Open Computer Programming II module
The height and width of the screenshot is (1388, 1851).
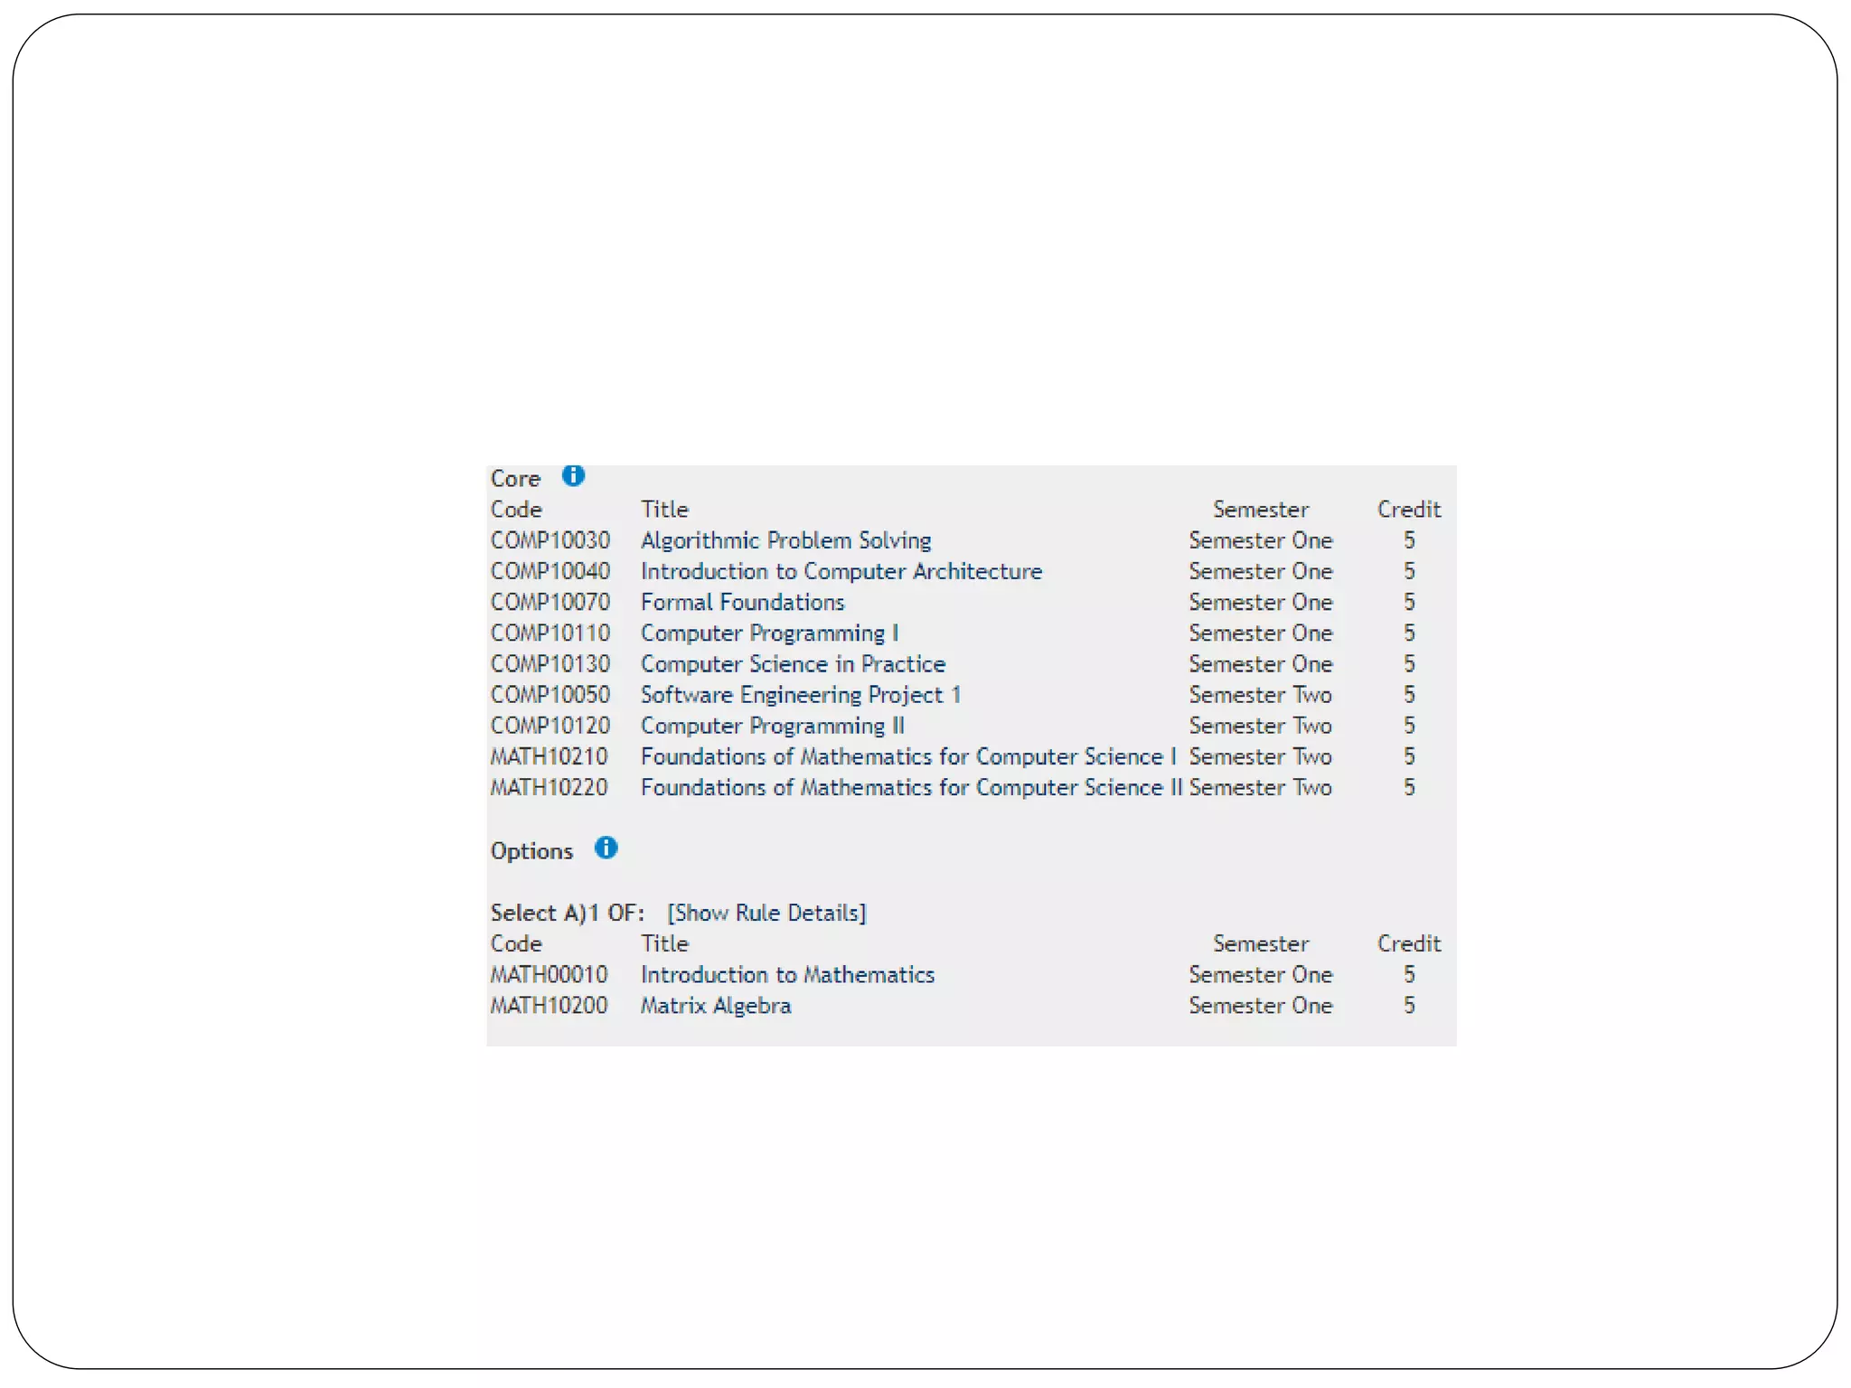tap(772, 726)
